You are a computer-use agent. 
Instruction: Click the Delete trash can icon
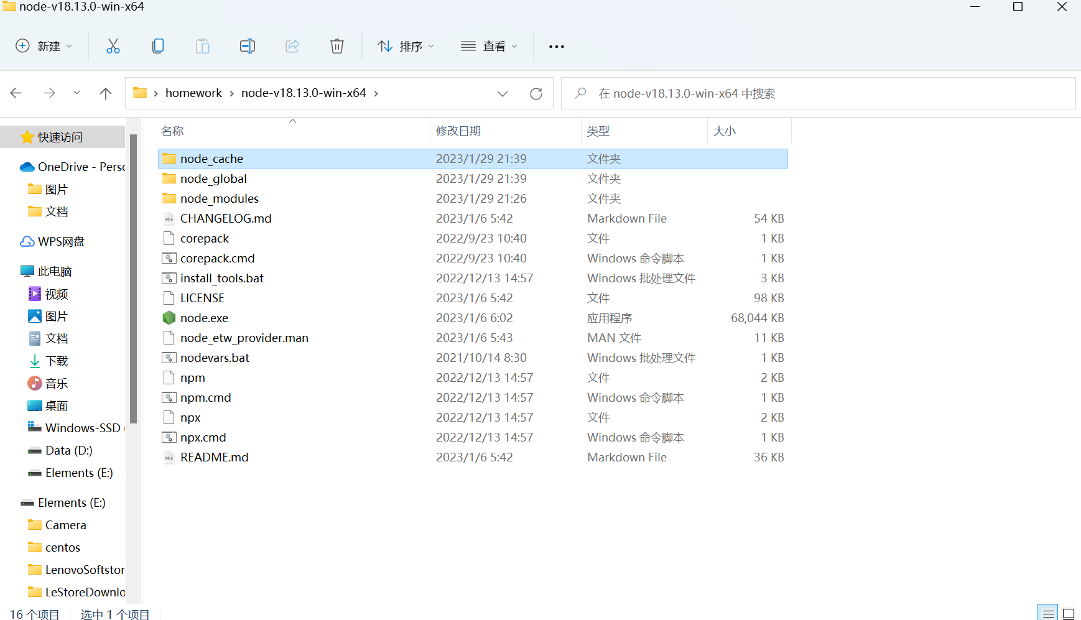336,46
